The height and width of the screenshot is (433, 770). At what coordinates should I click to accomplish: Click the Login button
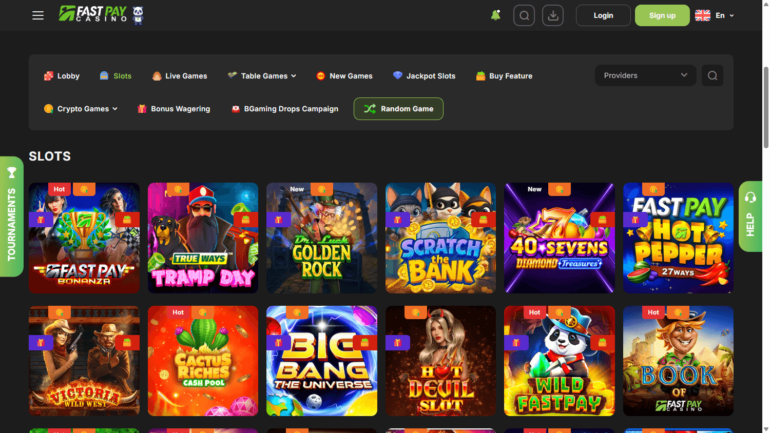click(603, 15)
